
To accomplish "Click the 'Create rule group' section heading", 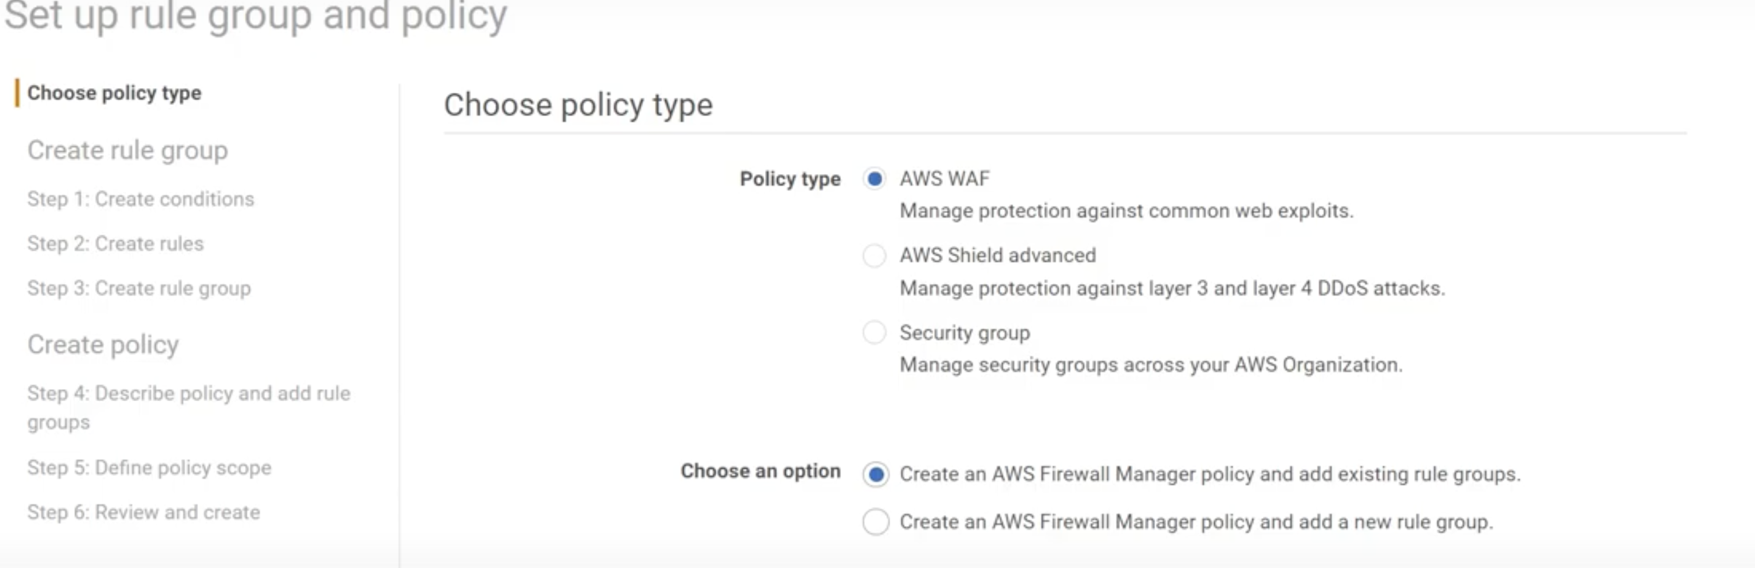I will click(128, 150).
